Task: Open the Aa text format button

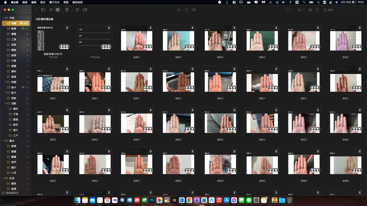Action: 179,10
